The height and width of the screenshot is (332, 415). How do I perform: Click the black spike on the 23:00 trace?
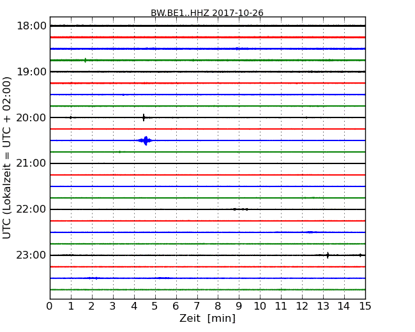pos(328,255)
